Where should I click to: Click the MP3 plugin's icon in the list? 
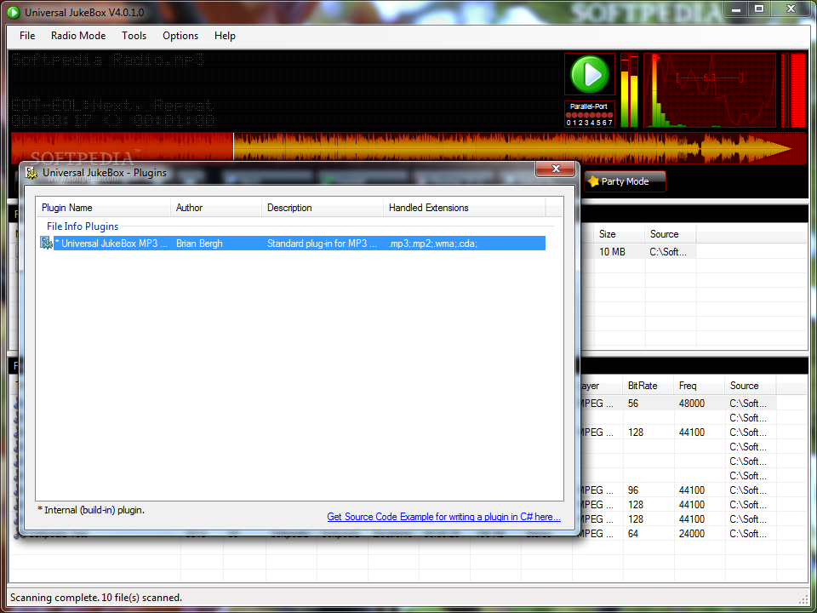(46, 243)
